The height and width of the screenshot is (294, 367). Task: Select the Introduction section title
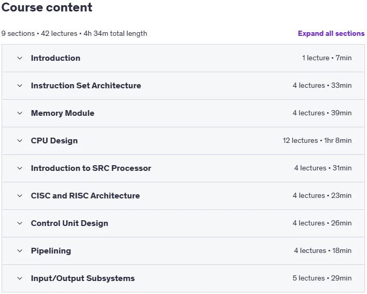pyautogui.click(x=56, y=58)
